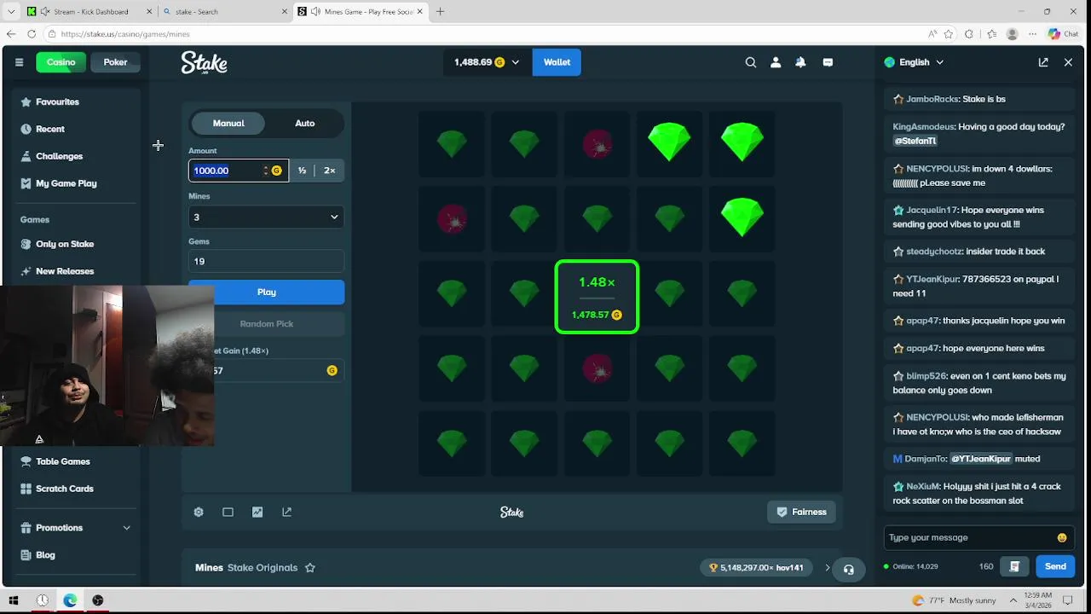This screenshot has width=1091, height=614.
Task: Open the hamburger sidebar menu
Action: tap(19, 62)
